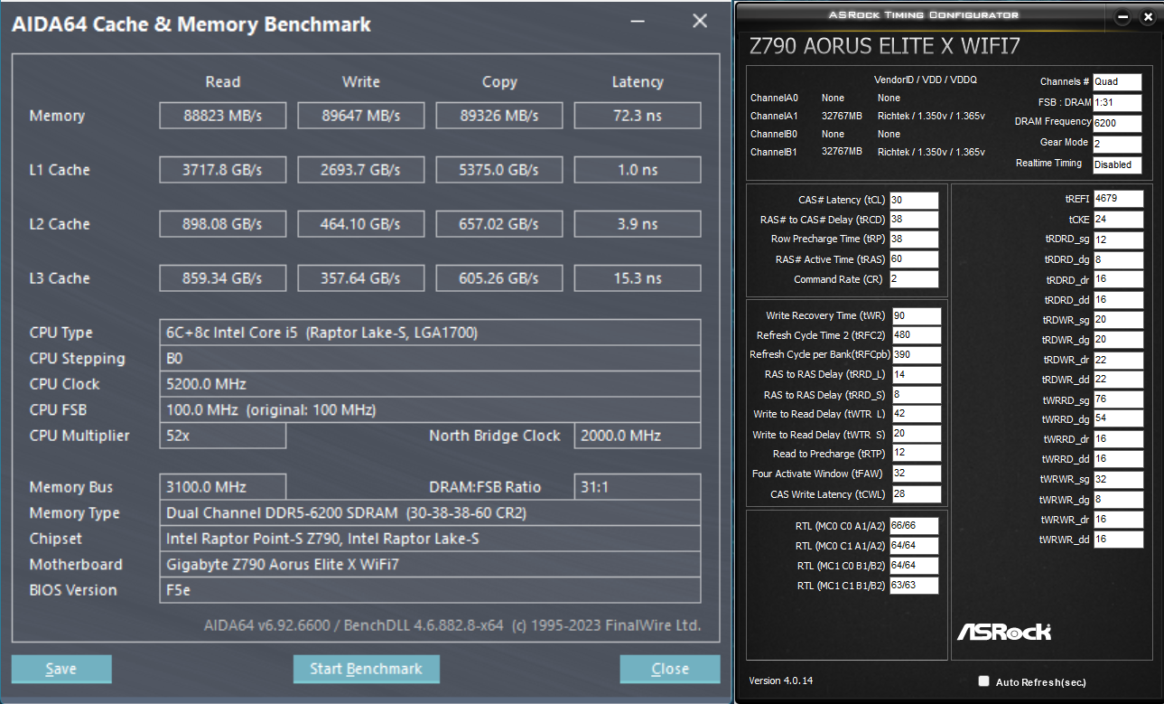Click the Channels # value field

1116,82
